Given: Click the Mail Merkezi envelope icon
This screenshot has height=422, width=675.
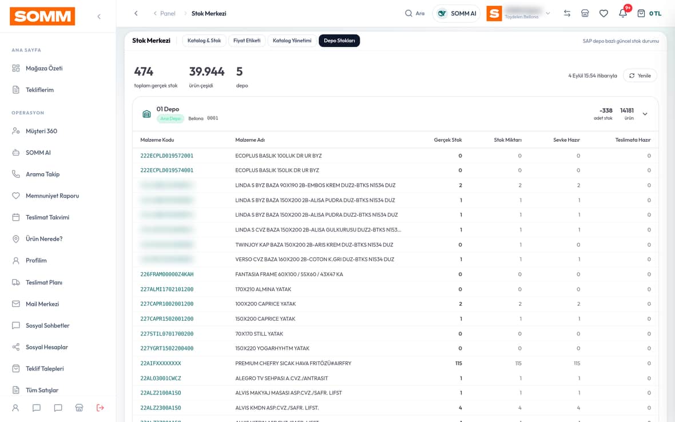Looking at the screenshot, I should 16,304.
